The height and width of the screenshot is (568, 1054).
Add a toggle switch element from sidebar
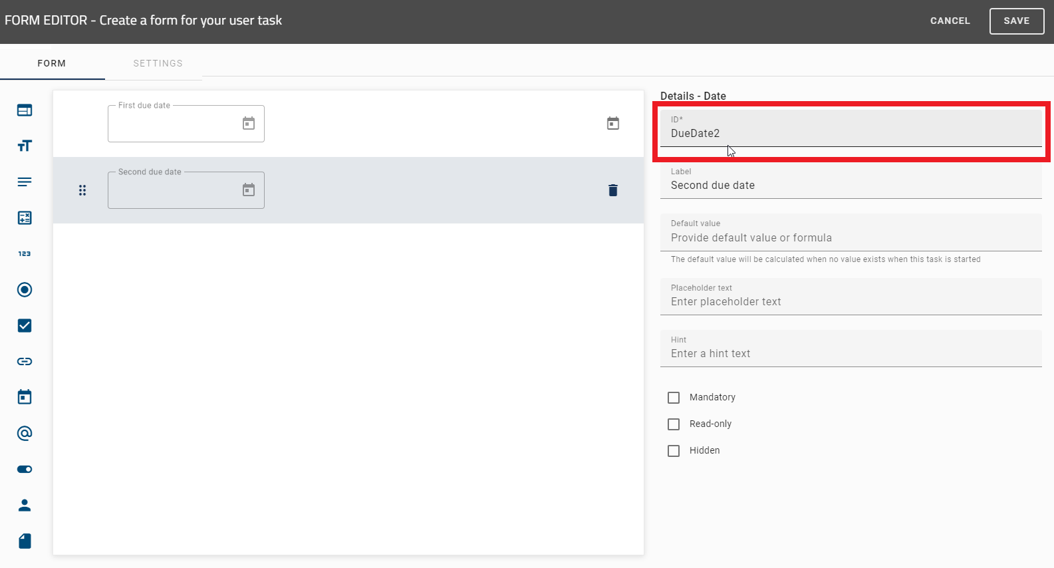click(x=25, y=470)
